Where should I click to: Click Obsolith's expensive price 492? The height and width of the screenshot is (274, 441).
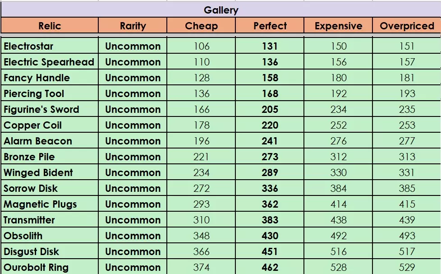(338, 236)
